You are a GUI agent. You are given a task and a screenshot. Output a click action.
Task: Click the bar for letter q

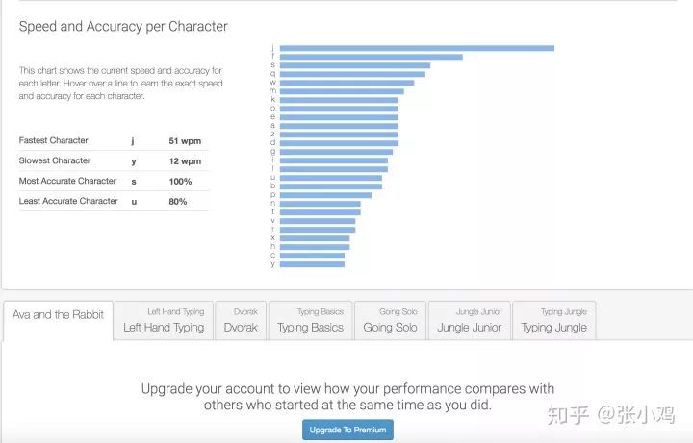point(352,74)
